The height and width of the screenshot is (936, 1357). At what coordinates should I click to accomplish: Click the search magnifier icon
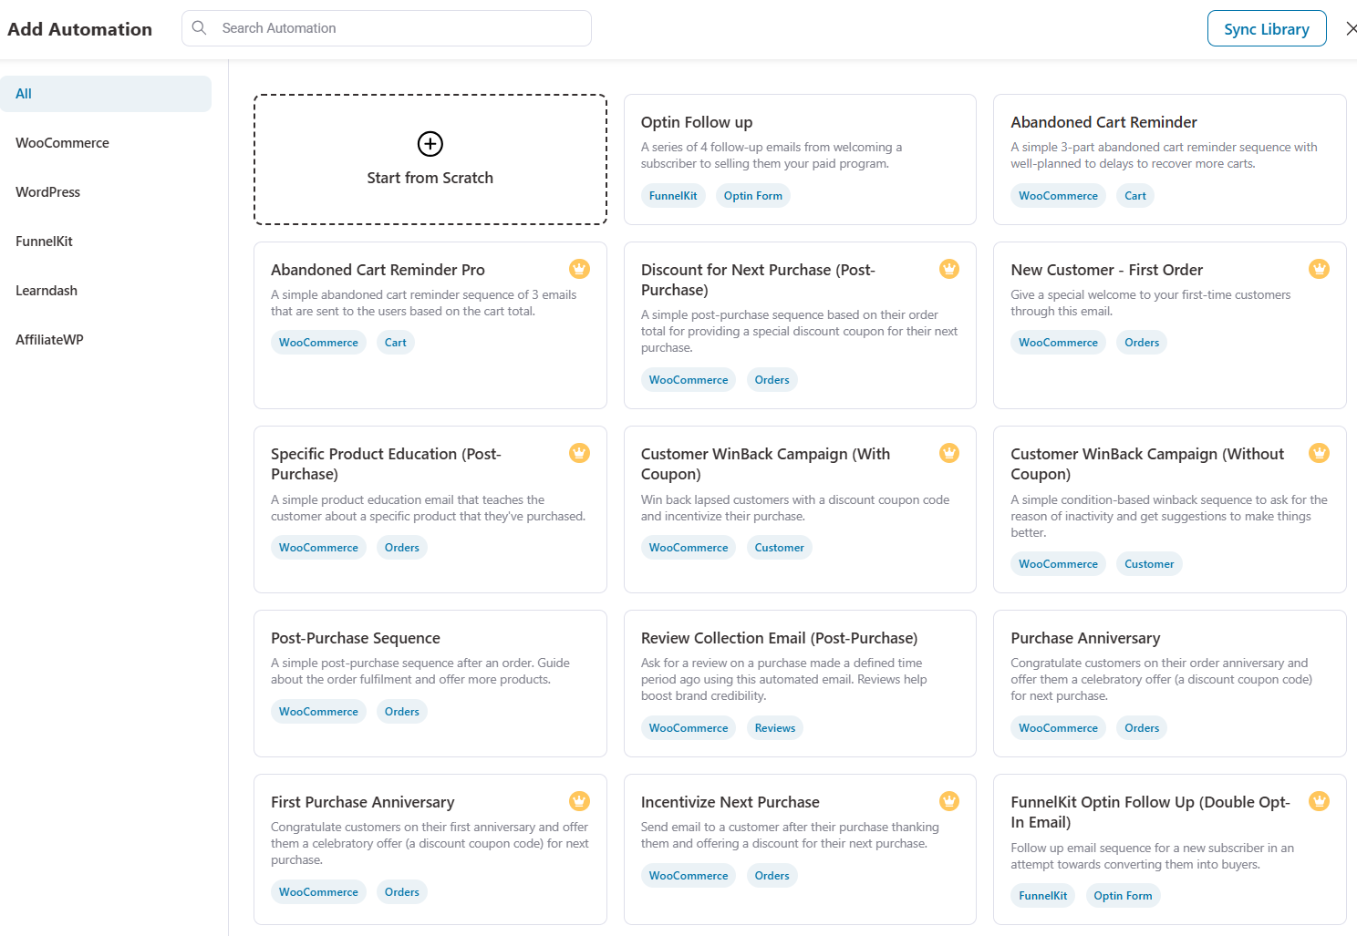tap(200, 28)
